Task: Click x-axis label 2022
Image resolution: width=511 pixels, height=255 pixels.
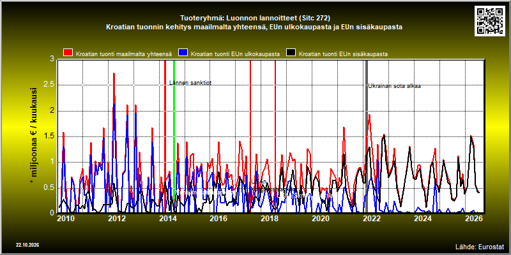Action: tap(372, 218)
